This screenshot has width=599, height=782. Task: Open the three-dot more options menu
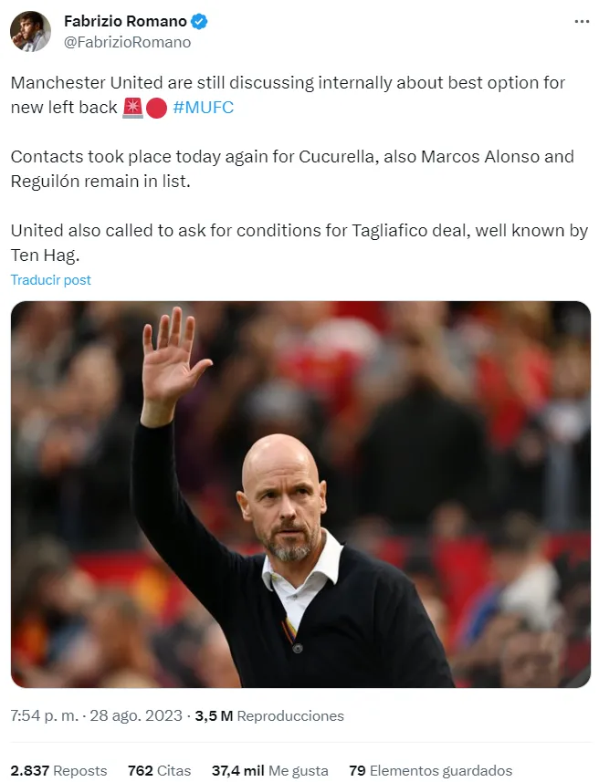[x=582, y=22]
